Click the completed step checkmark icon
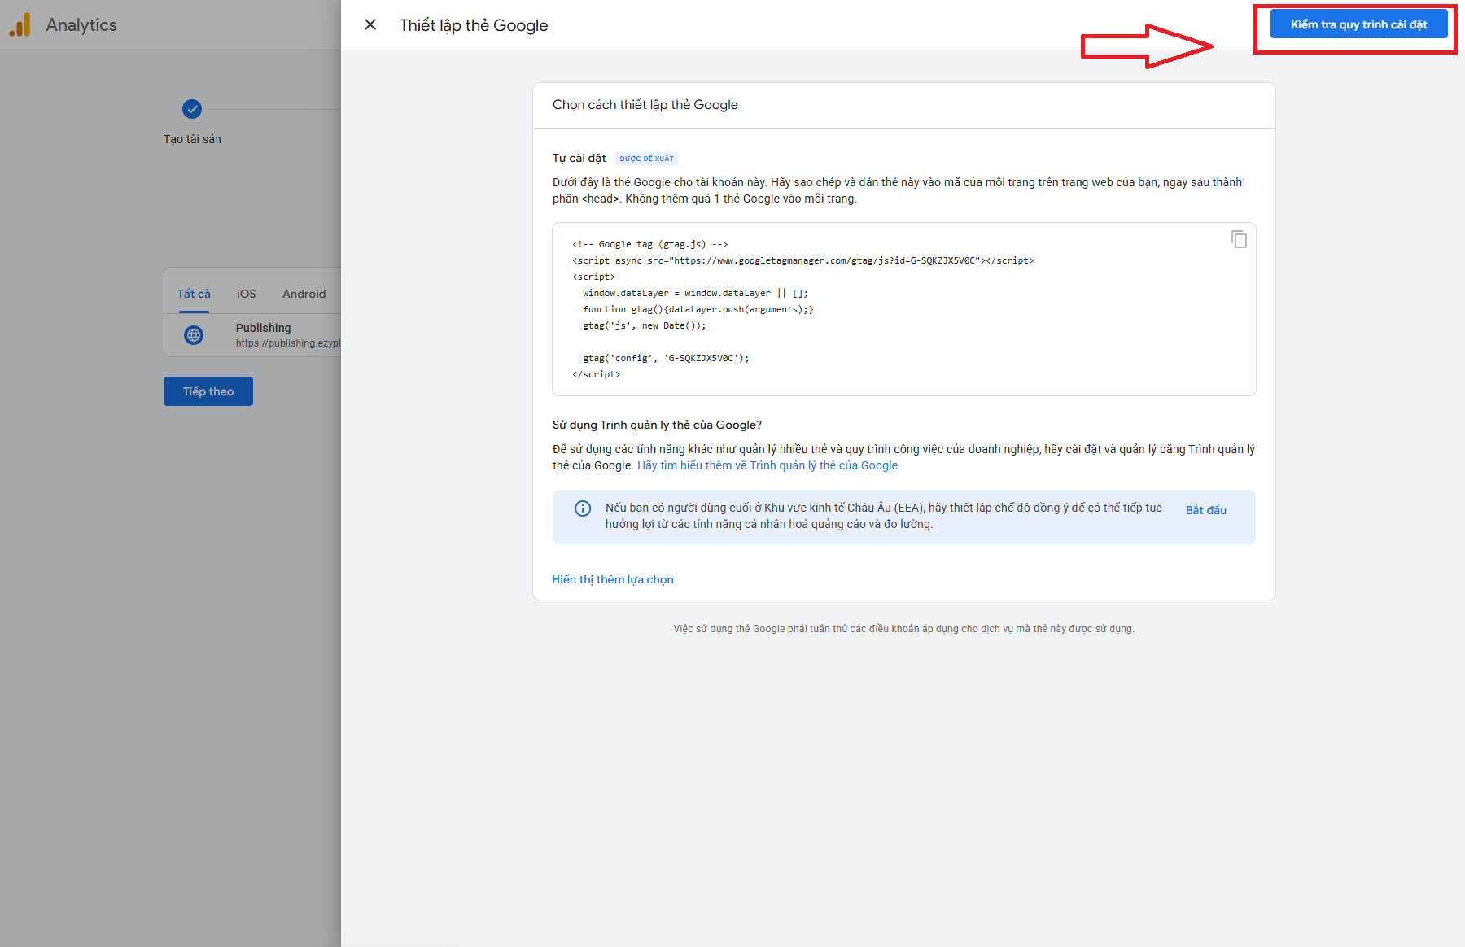 point(192,109)
